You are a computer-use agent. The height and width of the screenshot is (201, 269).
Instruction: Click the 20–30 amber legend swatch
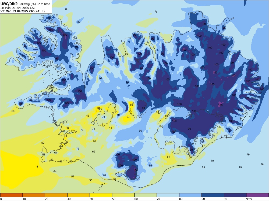click(x=56, y=195)
